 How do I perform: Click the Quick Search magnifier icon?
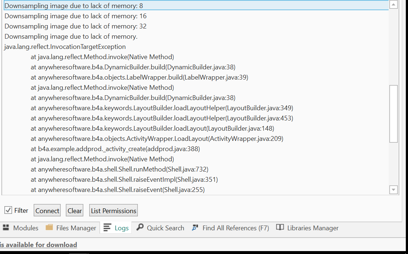pos(140,228)
